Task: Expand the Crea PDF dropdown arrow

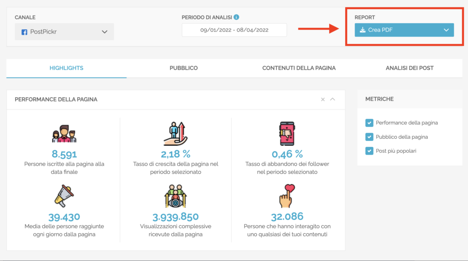Action: pos(446,30)
